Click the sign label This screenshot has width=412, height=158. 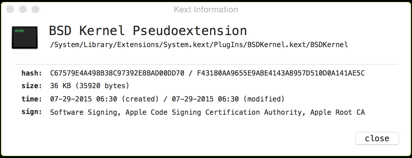tap(32, 112)
